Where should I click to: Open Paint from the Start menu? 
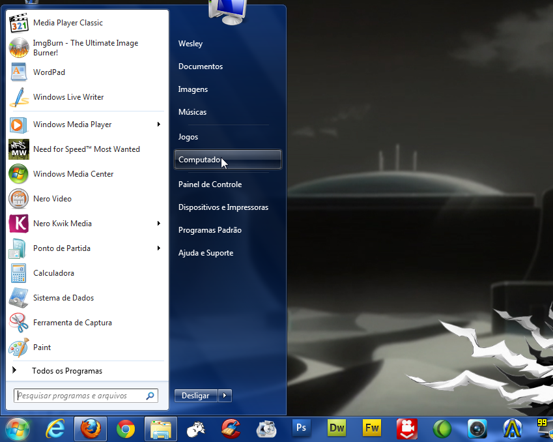(x=42, y=347)
